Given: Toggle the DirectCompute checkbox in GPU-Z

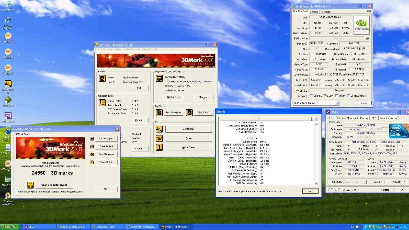Looking at the screenshot, I should point(348,96).
